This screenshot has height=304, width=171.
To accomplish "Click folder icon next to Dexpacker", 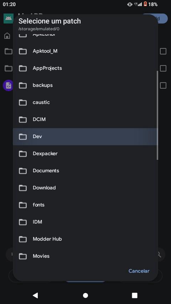I will (23, 153).
